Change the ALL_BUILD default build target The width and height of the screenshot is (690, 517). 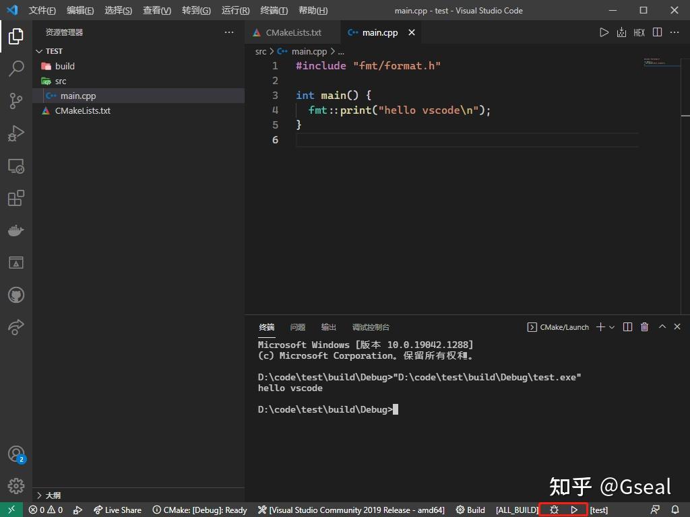(517, 510)
